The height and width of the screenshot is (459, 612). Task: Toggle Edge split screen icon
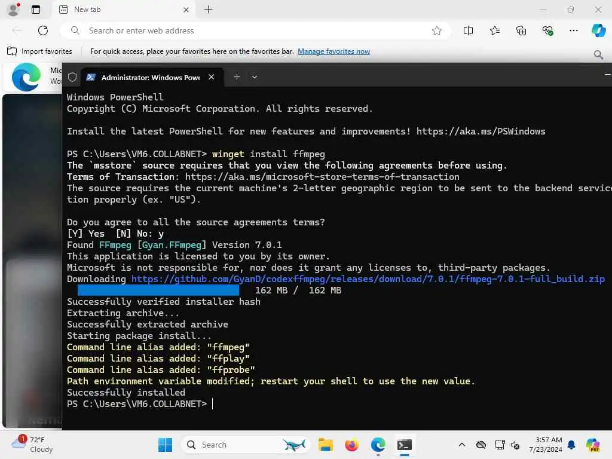click(468, 30)
